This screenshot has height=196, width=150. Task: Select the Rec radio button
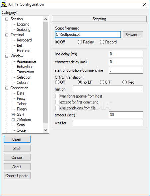(x=124, y=82)
